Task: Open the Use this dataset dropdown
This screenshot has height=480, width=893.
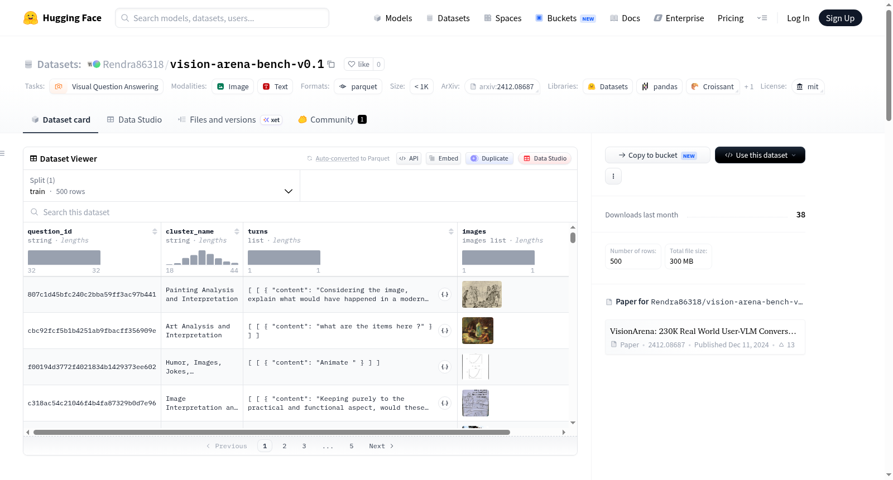Action: tap(760, 155)
